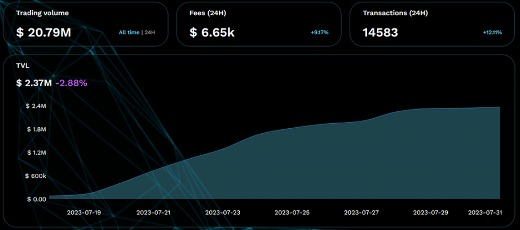The height and width of the screenshot is (230, 520).
Task: Click the $ 600k y-axis label
Action: 36,176
